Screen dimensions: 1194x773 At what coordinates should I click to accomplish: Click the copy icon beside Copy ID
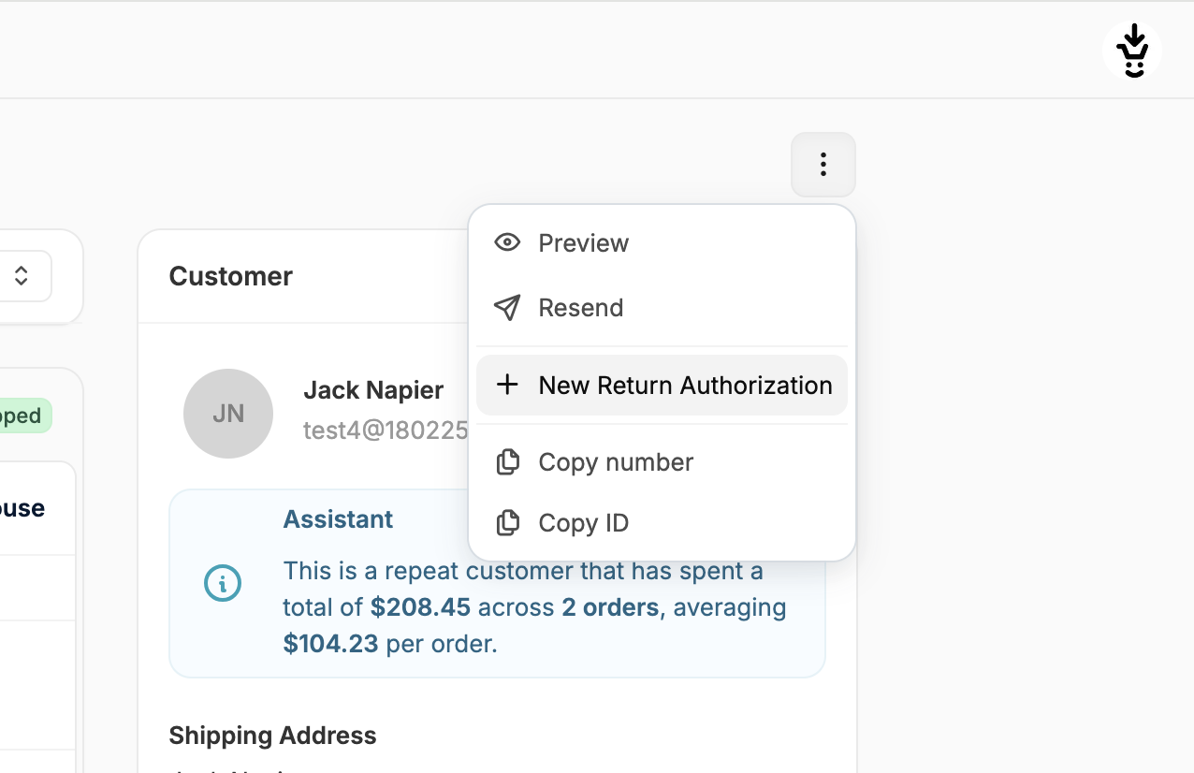click(x=507, y=523)
